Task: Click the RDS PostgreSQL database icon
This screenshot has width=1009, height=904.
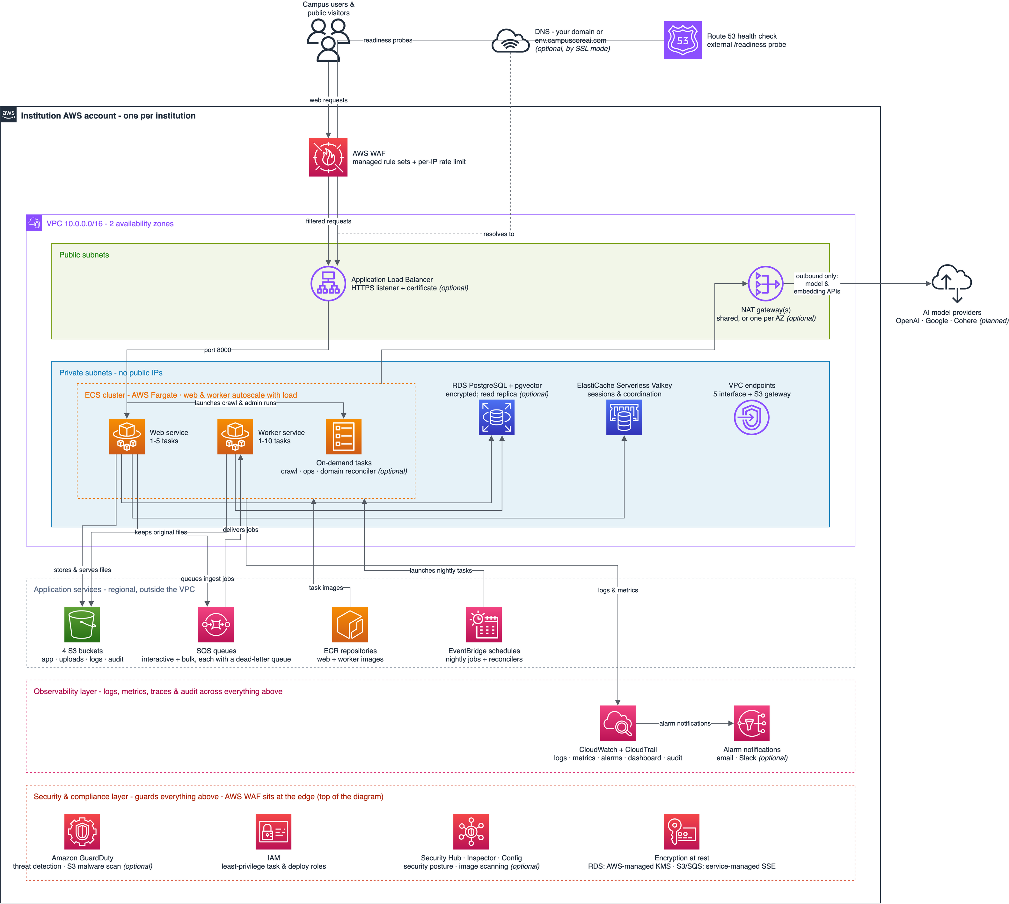Action: coord(497,418)
